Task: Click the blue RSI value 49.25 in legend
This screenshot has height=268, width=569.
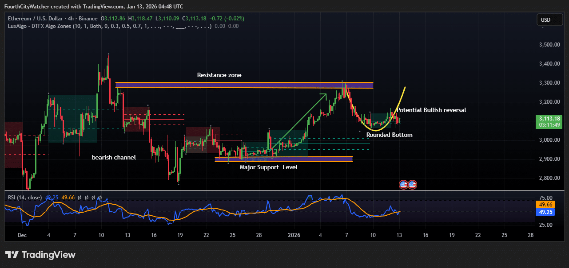Action: 52,198
